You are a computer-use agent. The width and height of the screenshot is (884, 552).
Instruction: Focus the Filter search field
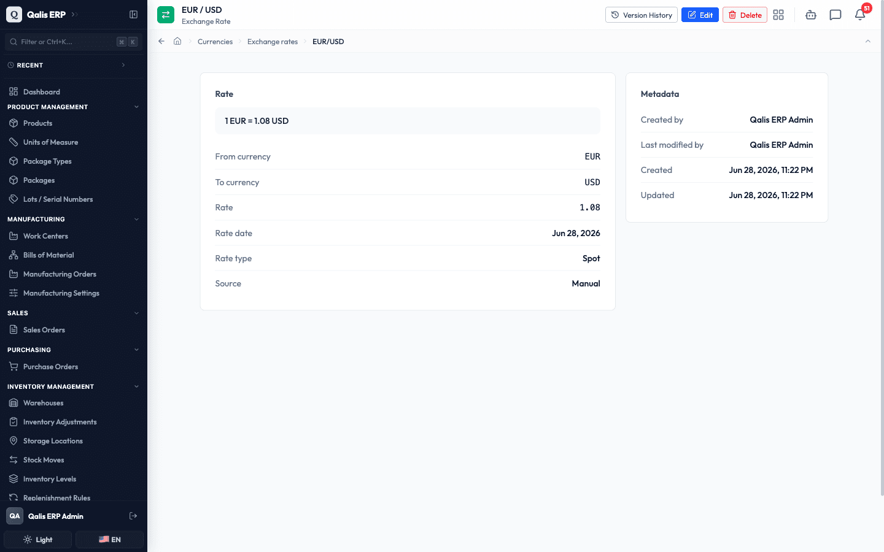click(74, 42)
